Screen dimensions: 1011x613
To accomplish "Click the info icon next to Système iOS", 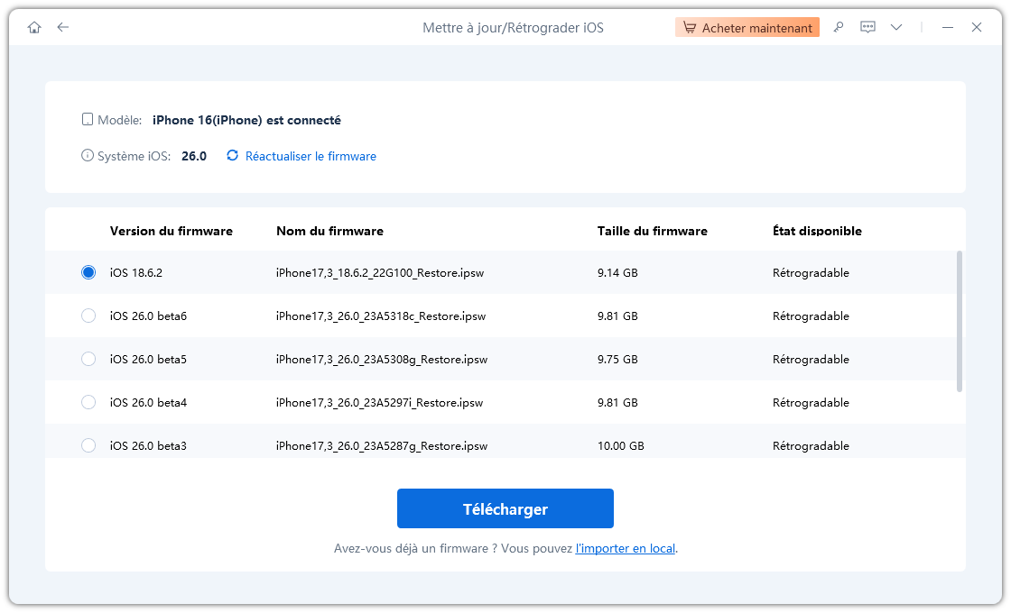I will click(x=88, y=156).
